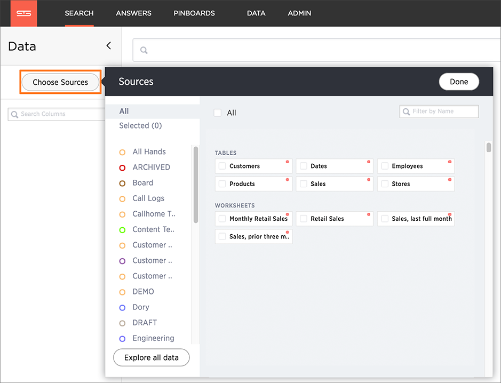Click the All Hands orange tag circle
This screenshot has height=383, width=501.
(x=122, y=153)
